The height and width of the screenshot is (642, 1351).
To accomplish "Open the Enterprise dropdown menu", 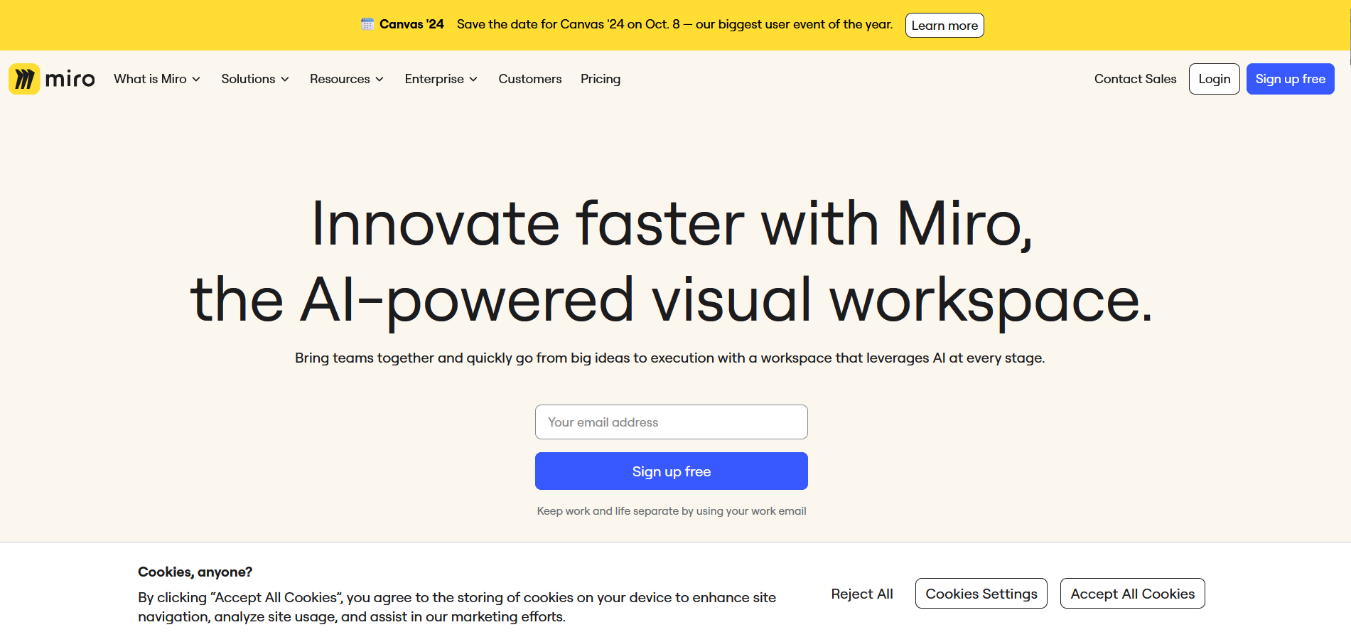I will tap(441, 79).
